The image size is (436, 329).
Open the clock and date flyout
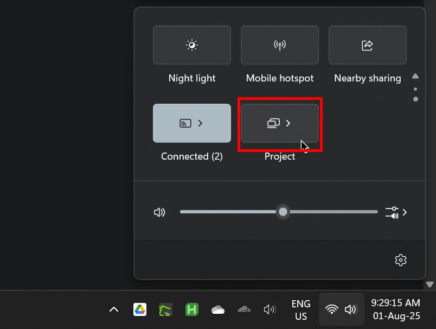pyautogui.click(x=396, y=309)
